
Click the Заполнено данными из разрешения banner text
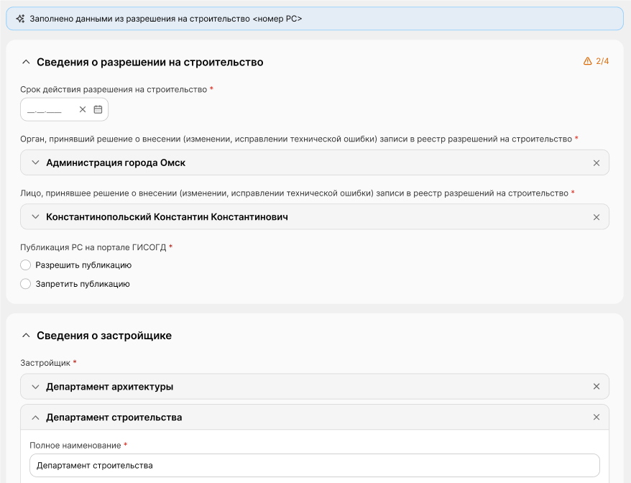pyautogui.click(x=166, y=19)
